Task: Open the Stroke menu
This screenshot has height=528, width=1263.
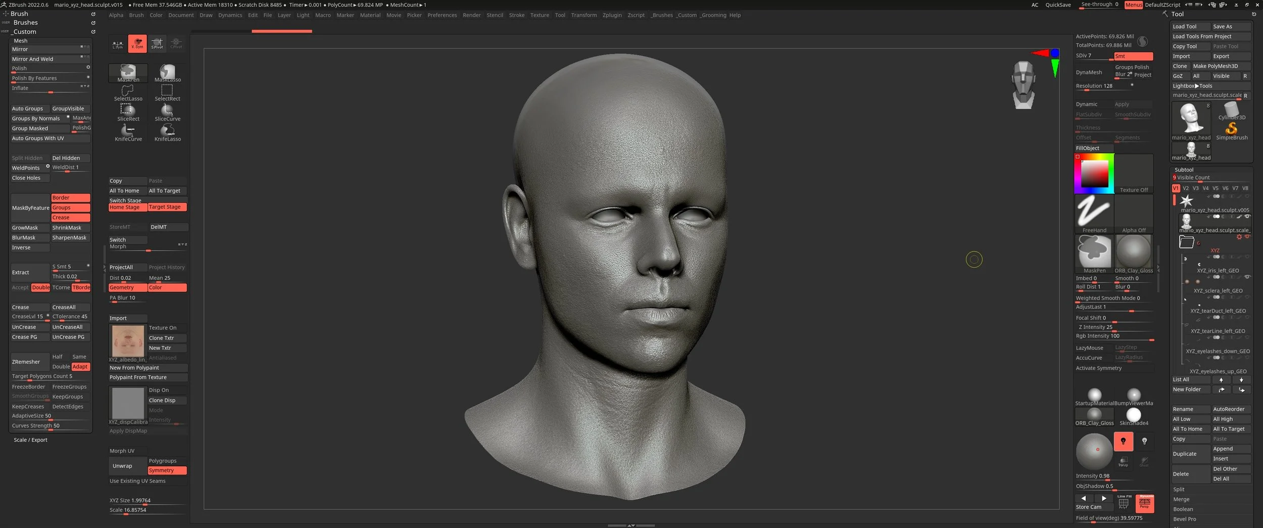Action: 516,15
